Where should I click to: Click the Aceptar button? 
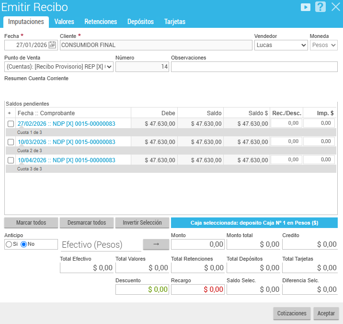tap(326, 313)
